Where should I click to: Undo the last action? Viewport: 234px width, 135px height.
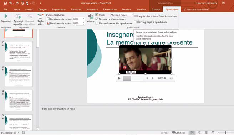pyautogui.click(x=10, y=3)
